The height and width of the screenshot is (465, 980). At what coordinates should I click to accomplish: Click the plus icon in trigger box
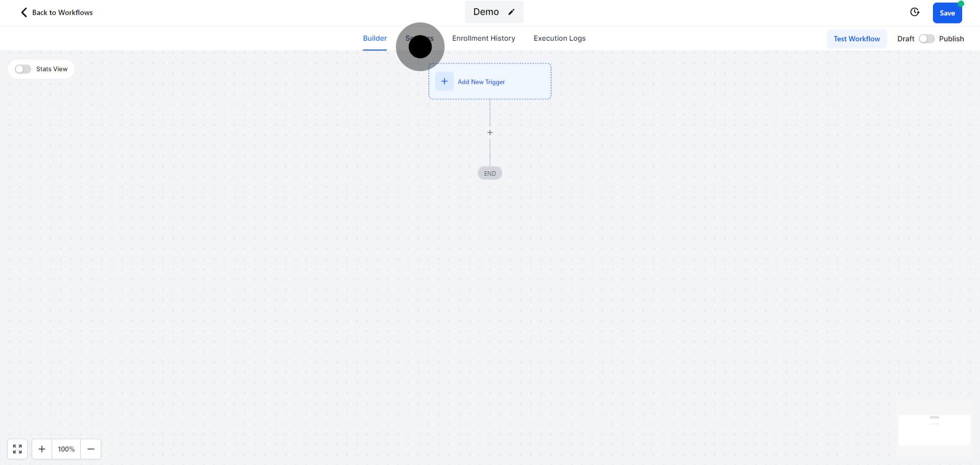click(x=444, y=81)
